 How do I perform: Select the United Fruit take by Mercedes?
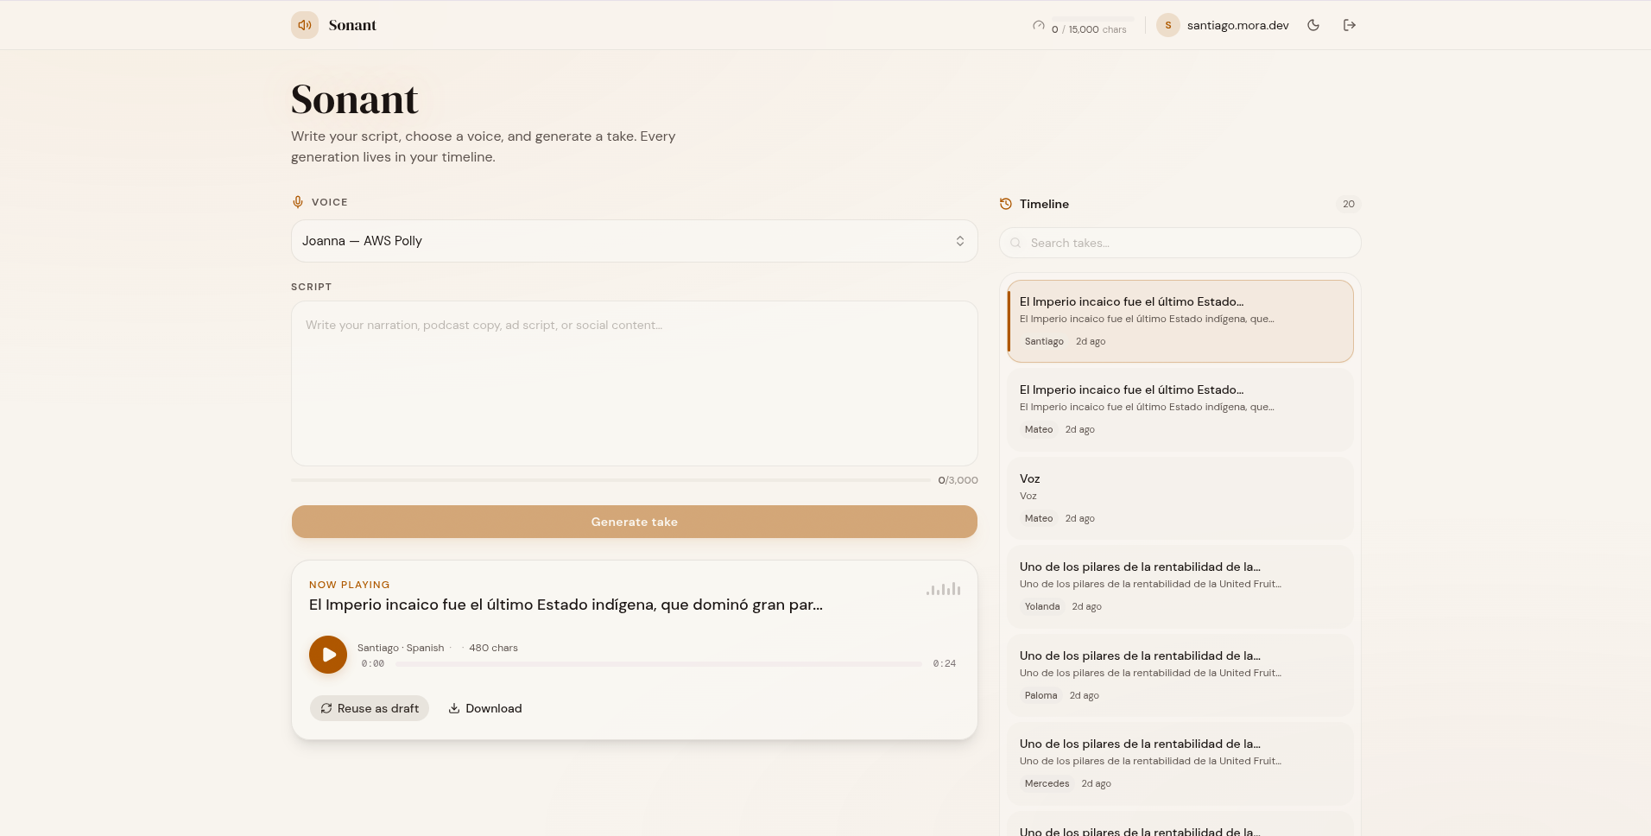(x=1180, y=763)
